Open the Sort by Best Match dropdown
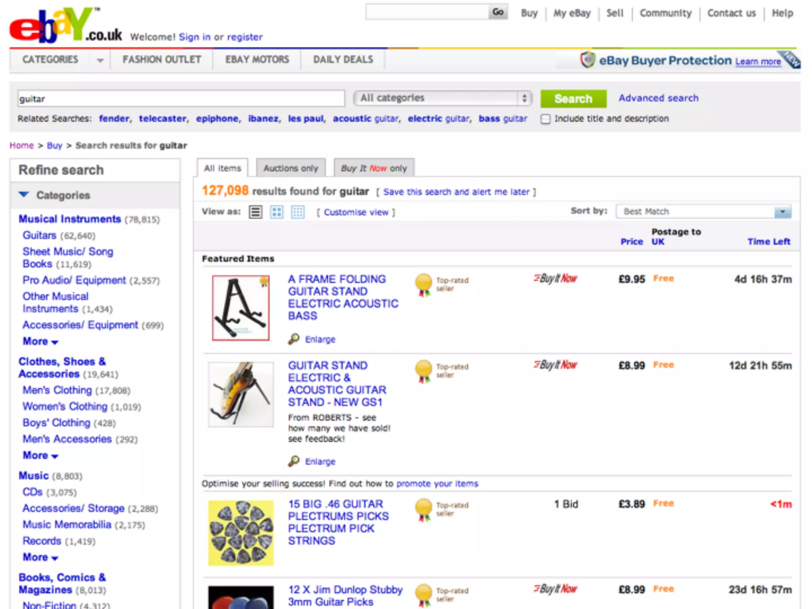 [x=703, y=211]
